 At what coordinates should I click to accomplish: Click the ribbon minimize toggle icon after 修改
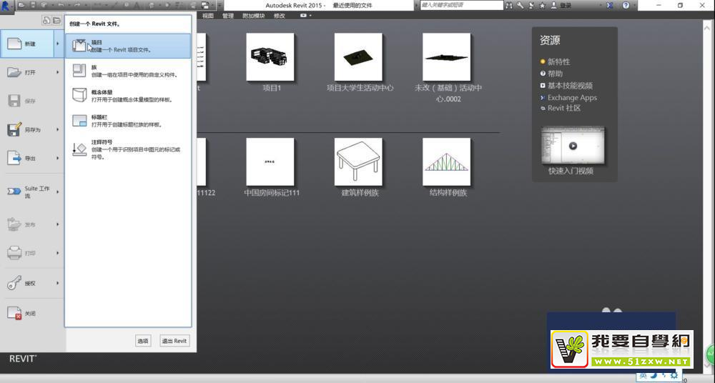click(304, 16)
